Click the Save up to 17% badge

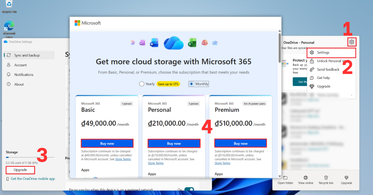coord(168,84)
